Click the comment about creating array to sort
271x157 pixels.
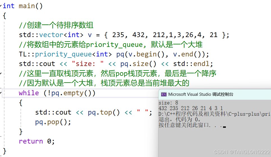[x=56, y=25]
